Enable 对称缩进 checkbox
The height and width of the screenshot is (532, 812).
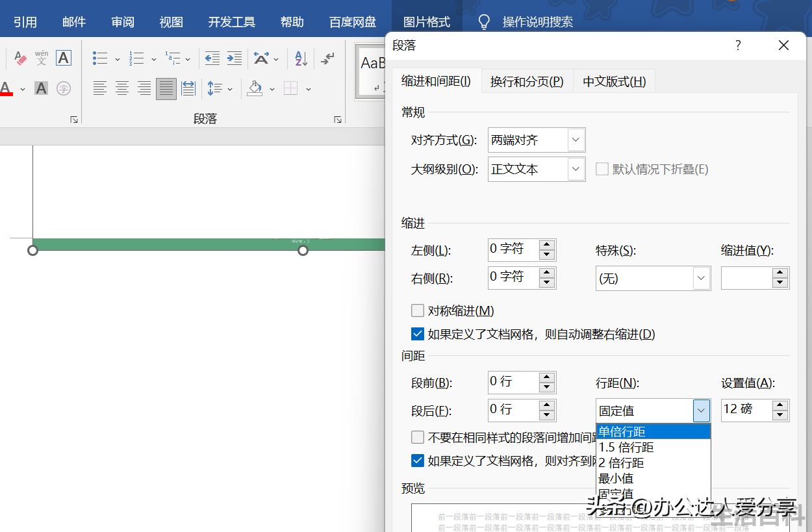[x=418, y=311]
